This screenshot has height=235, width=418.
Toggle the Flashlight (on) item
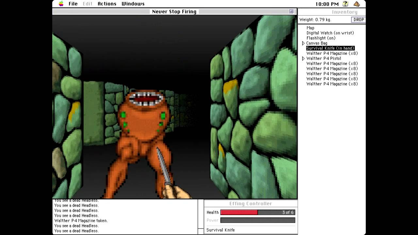(x=321, y=38)
